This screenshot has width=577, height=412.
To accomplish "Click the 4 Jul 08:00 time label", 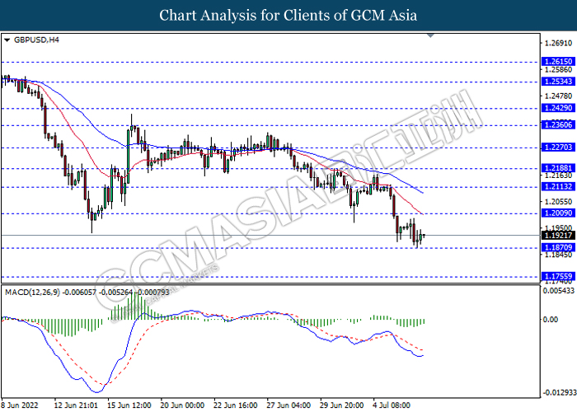I will (392, 405).
